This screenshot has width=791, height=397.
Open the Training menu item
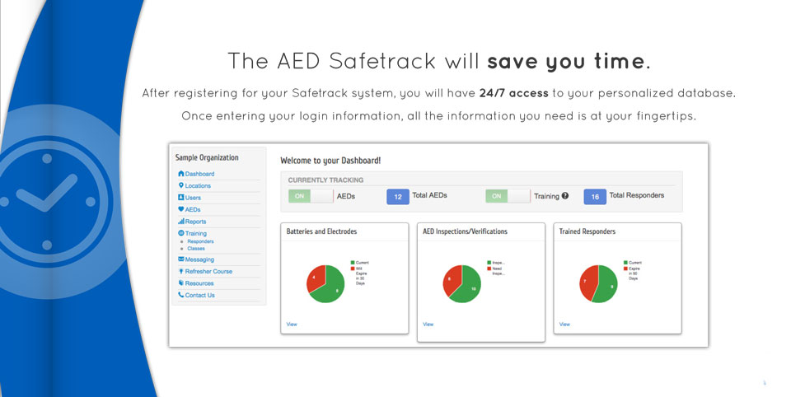tap(196, 234)
